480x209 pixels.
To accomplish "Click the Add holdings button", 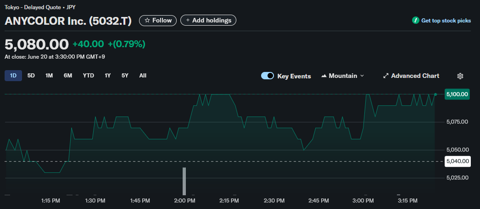I will click(208, 21).
